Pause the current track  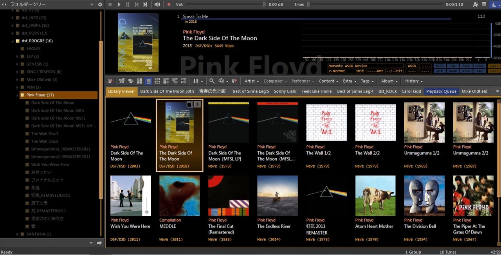coord(128,4)
